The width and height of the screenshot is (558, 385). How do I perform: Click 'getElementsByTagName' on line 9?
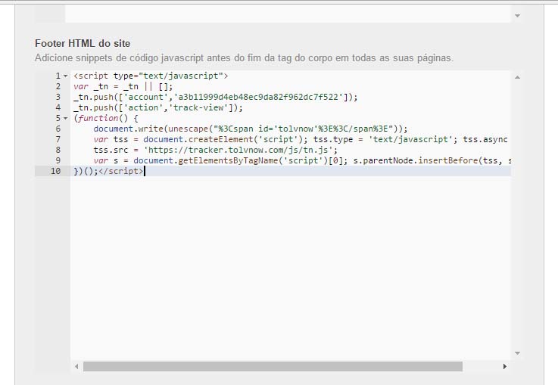coord(228,160)
